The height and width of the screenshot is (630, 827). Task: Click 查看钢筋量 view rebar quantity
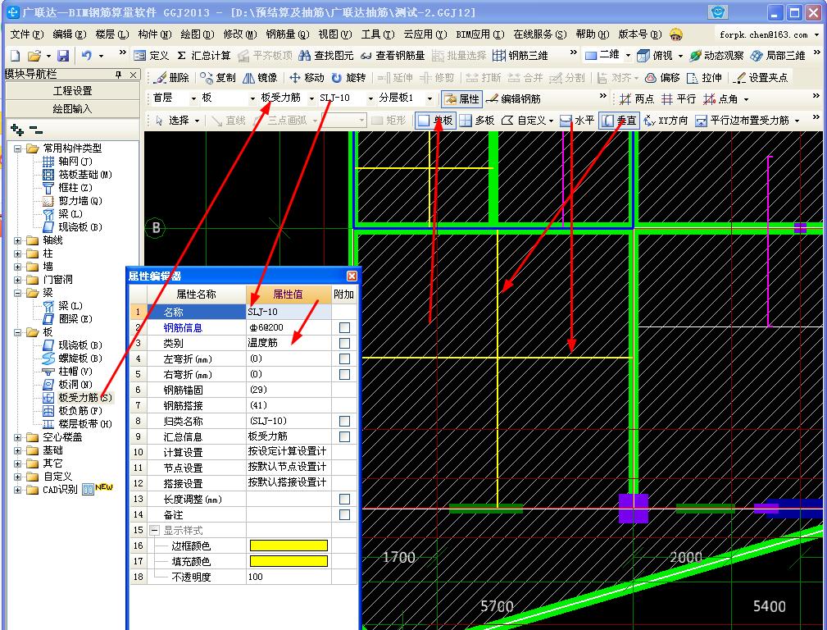393,56
